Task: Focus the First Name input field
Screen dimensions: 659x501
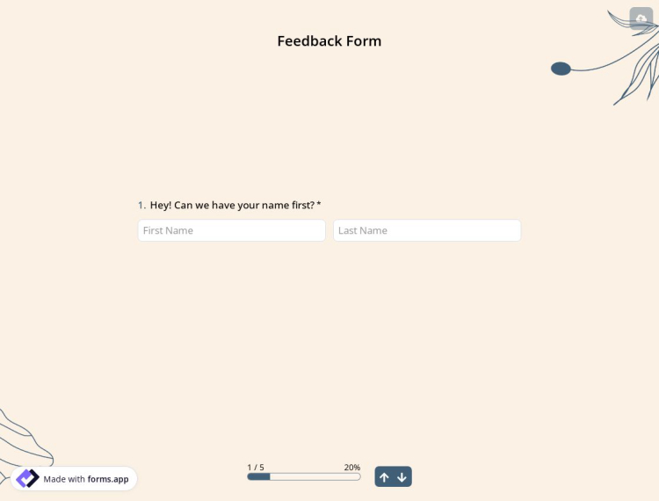Action: (x=232, y=230)
